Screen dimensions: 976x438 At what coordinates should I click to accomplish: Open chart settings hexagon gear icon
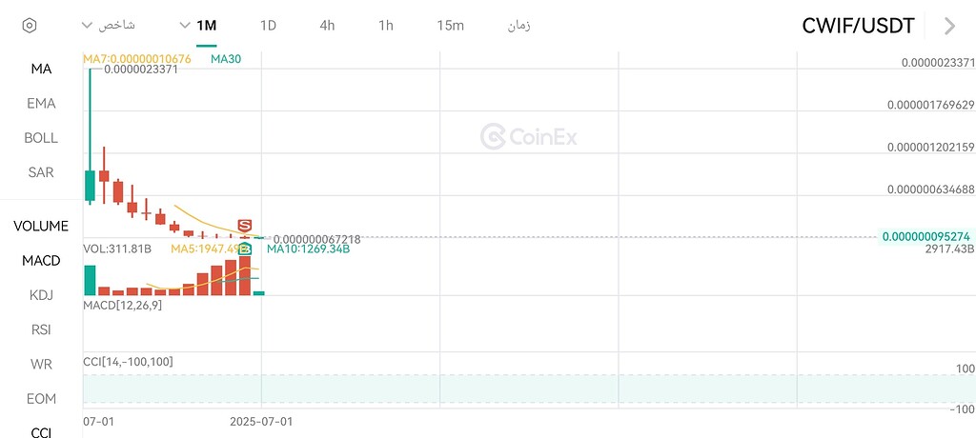(30, 26)
